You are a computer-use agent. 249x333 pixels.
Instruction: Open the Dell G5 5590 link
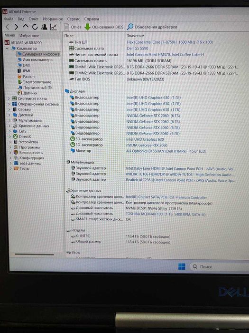point(138,48)
